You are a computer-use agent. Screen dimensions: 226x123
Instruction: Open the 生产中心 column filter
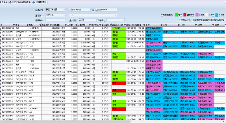point(100,25)
